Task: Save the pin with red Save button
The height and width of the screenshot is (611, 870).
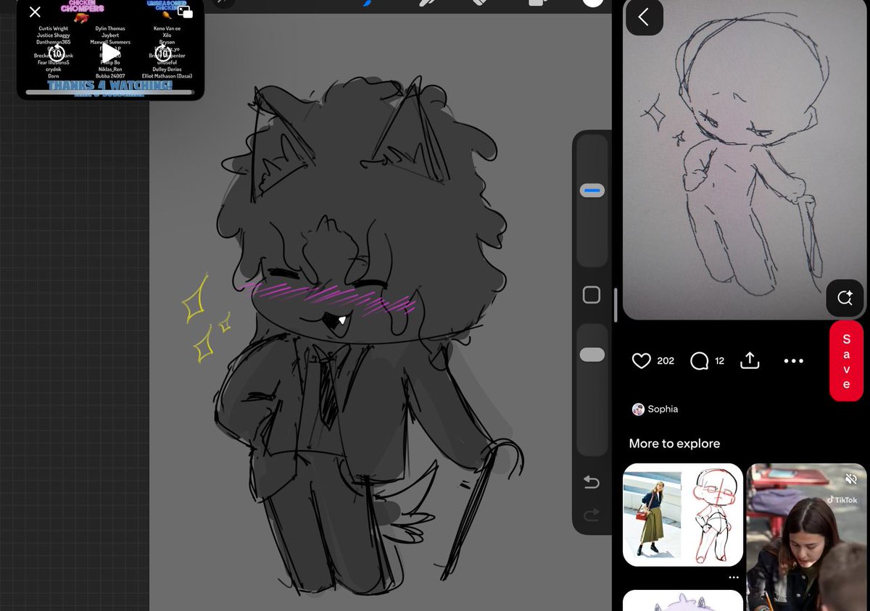Action: coord(846,360)
